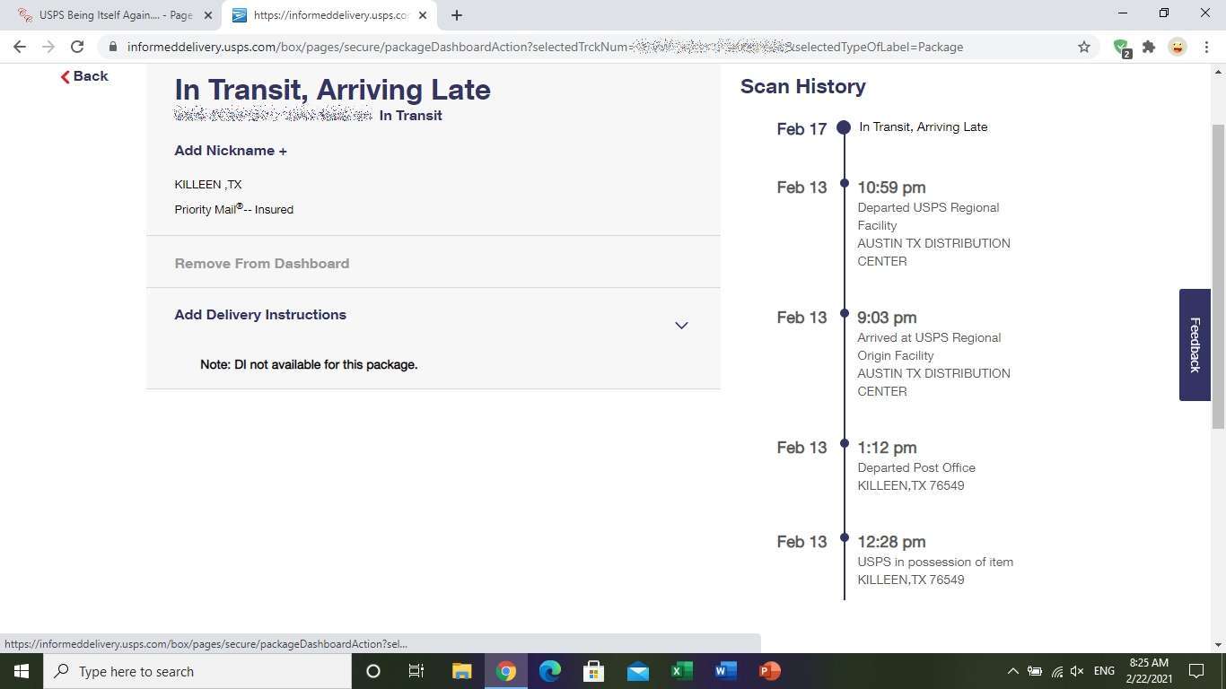Open the Mail app from taskbar
1226x689 pixels.
tap(638, 671)
